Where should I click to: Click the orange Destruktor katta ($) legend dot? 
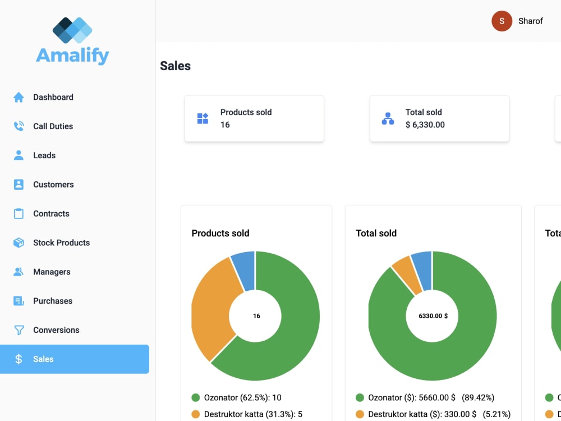[360, 414]
